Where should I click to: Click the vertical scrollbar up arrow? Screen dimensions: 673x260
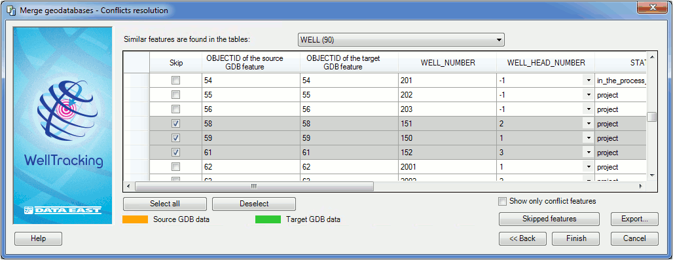coord(651,58)
